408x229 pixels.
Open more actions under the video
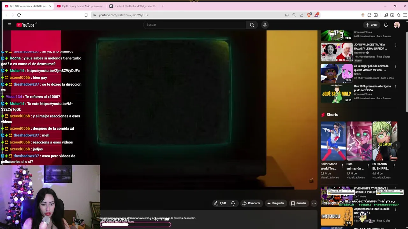pyautogui.click(x=314, y=203)
